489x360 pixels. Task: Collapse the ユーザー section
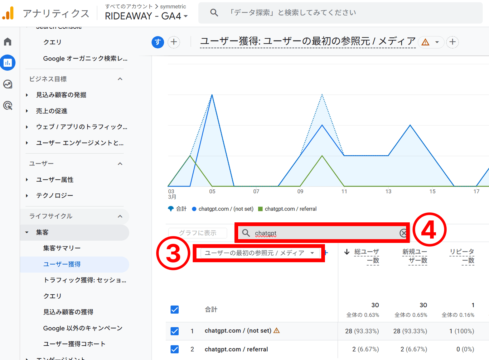coord(120,164)
